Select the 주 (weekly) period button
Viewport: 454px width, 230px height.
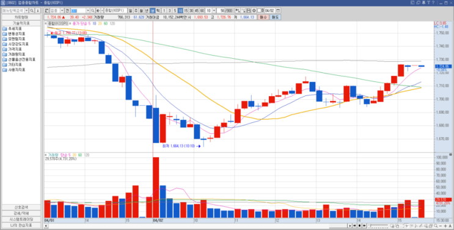click(136, 10)
